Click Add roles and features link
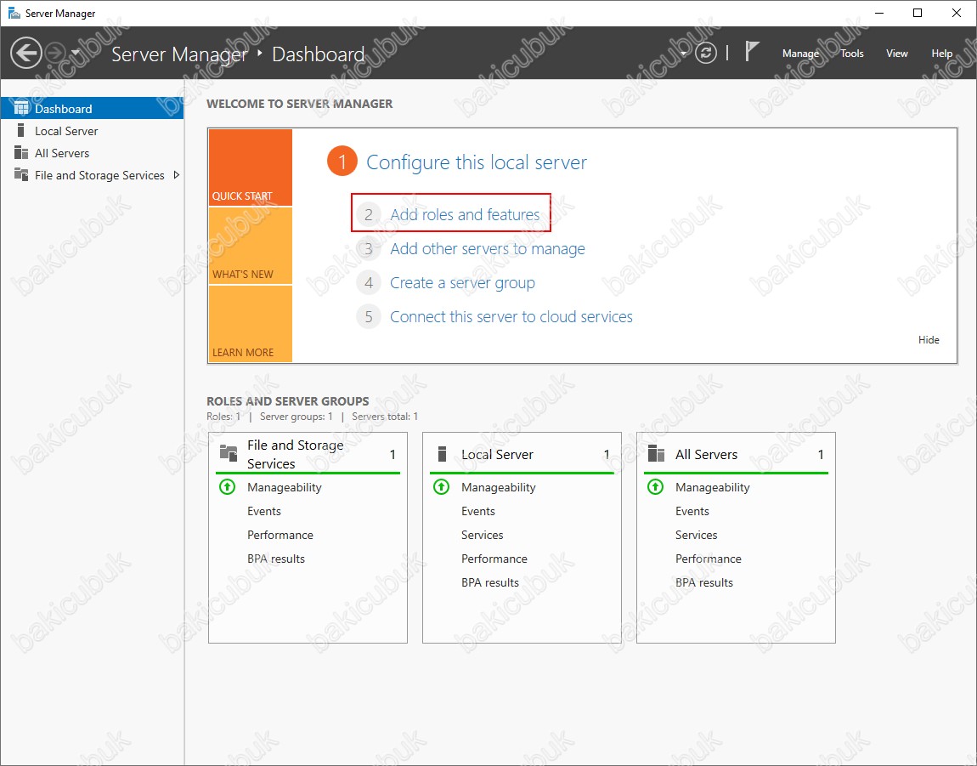This screenshot has width=977, height=766. click(465, 214)
